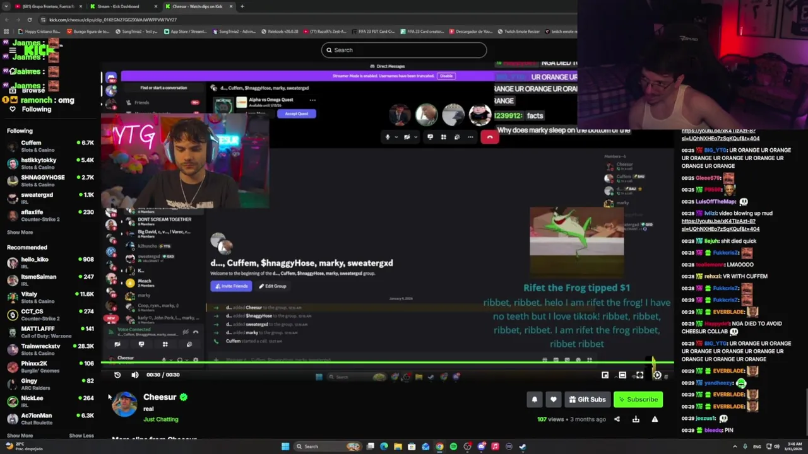Screen dimensions: 808x454
Task: Open hello_kiko recommended channel
Action: 50,262
